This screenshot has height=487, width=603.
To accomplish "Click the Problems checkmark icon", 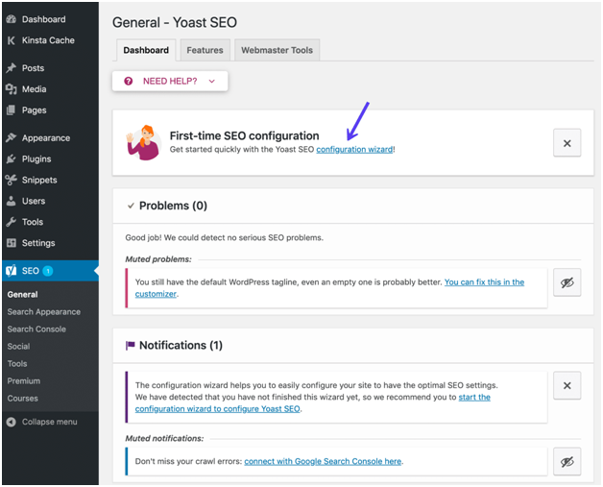I will click(131, 206).
